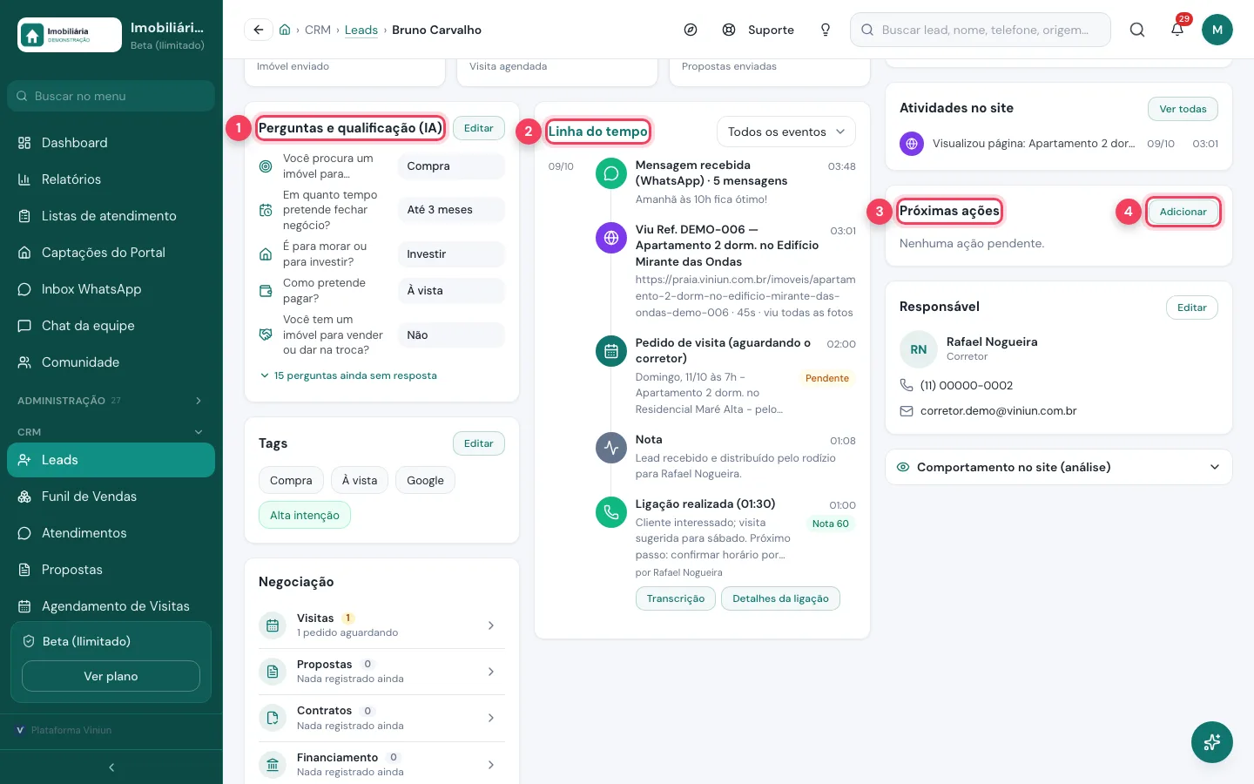Click the compass icon in top bar
The height and width of the screenshot is (784, 1254).
pos(691,30)
